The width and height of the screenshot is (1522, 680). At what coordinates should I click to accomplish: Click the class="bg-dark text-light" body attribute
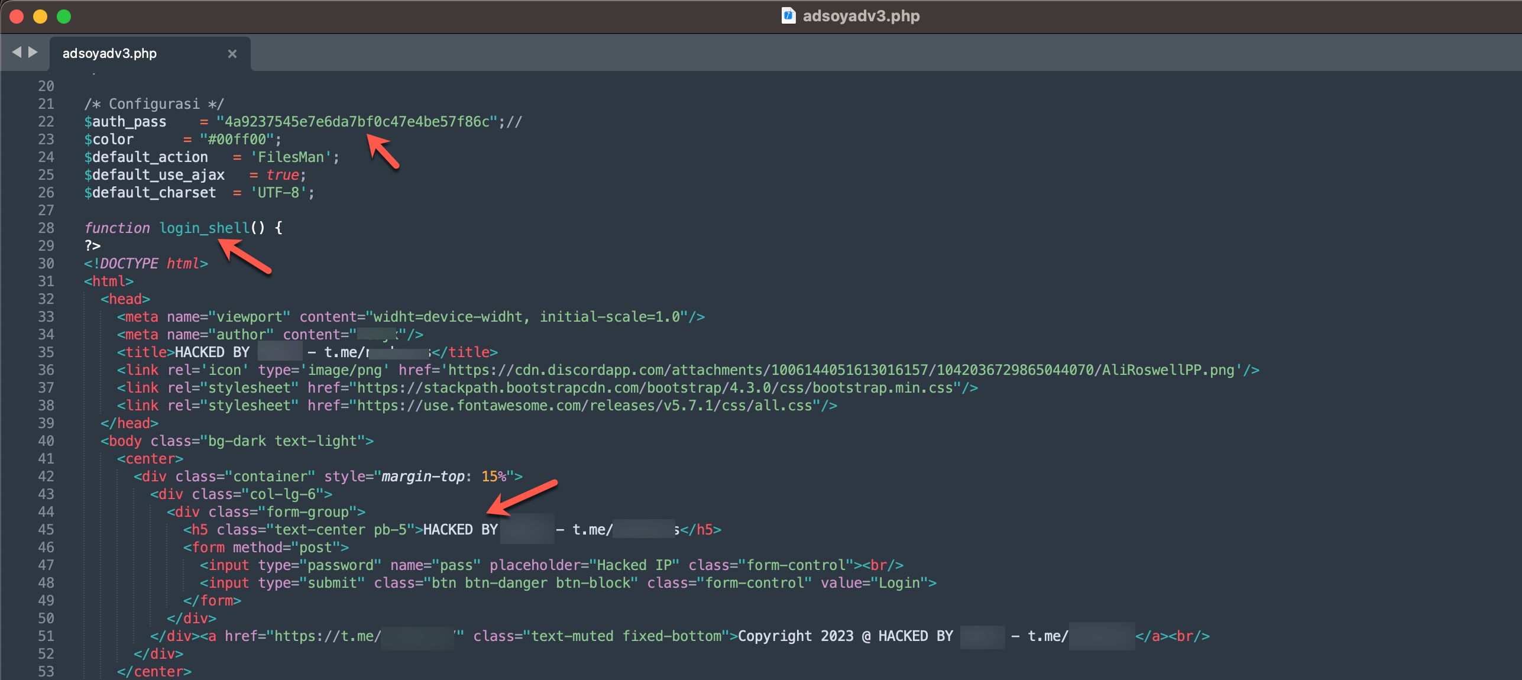[x=258, y=441]
